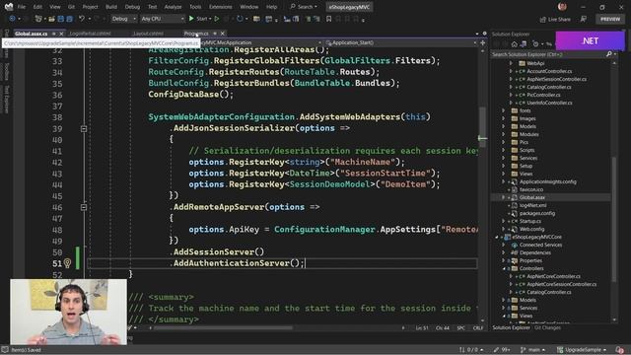The height and width of the screenshot is (355, 631).
Task: Expand the Models folder under Images
Action: click(x=504, y=126)
